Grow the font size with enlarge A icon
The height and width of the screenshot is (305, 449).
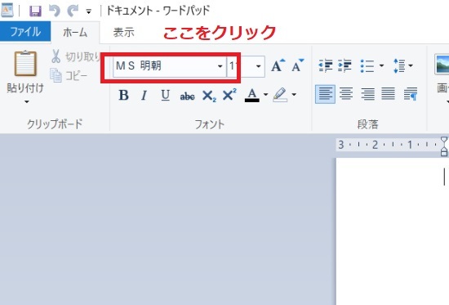(278, 65)
